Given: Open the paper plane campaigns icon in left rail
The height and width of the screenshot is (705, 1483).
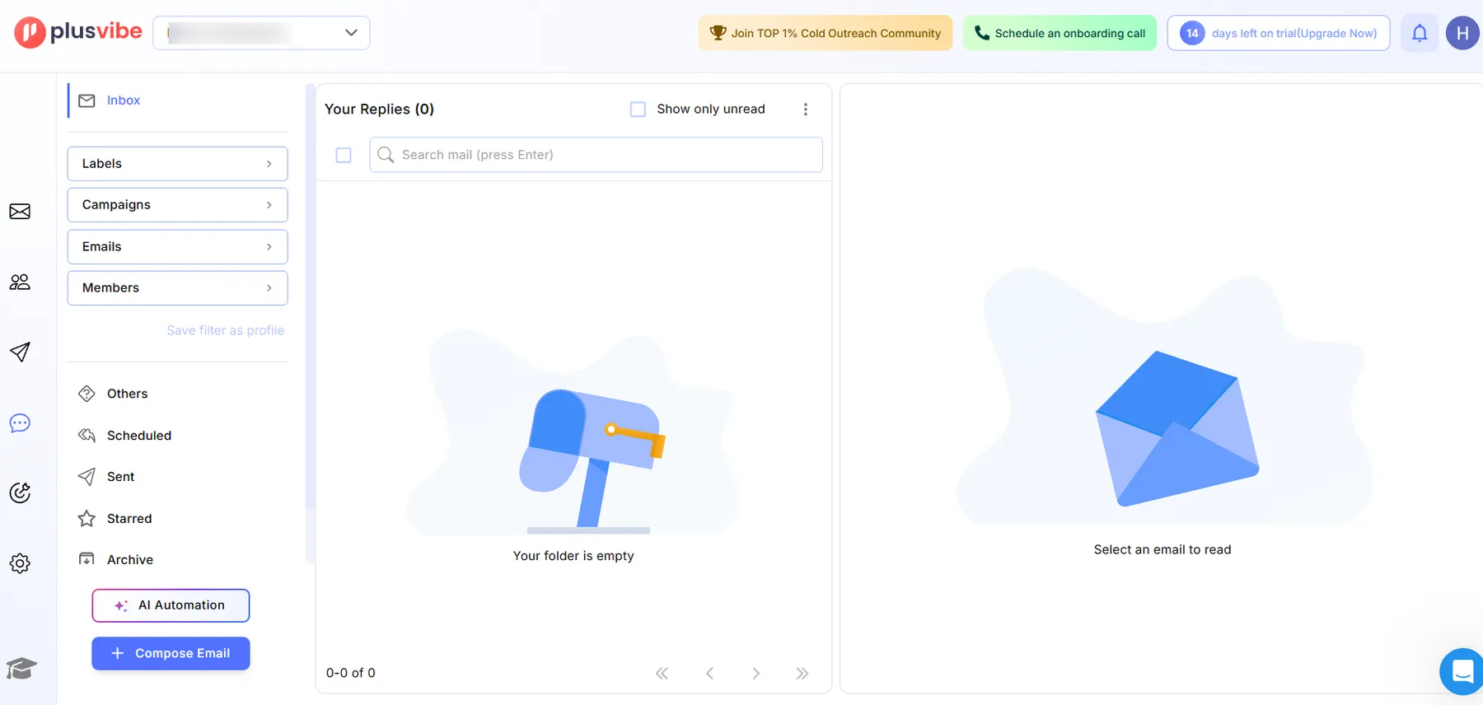Looking at the screenshot, I should [x=20, y=352].
